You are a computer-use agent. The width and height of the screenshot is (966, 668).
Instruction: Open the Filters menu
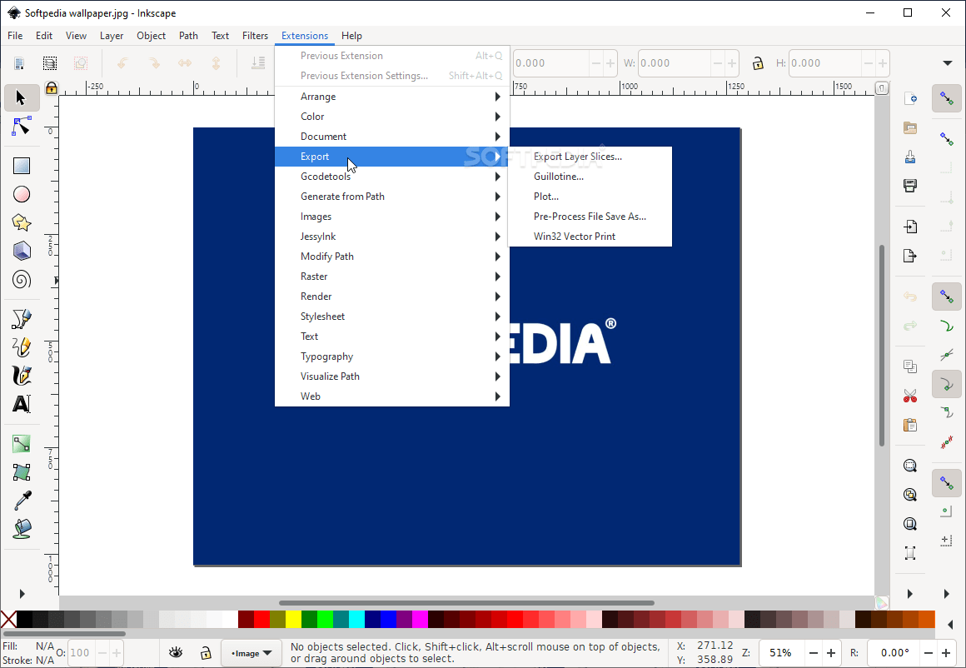pos(255,36)
